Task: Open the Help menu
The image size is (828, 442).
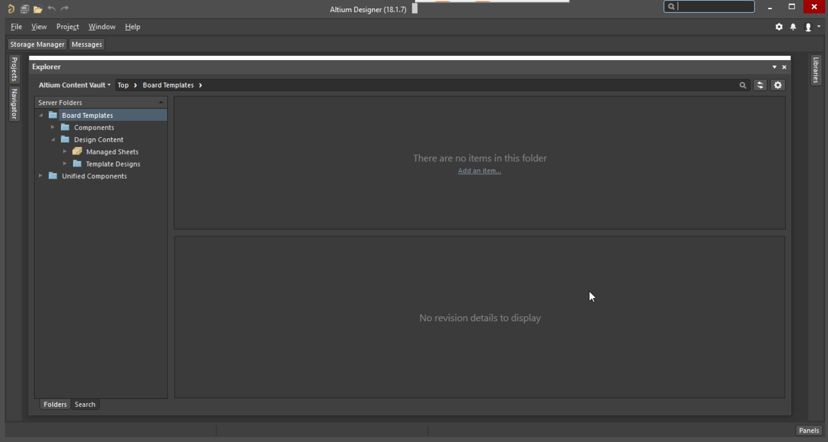Action: 133,27
